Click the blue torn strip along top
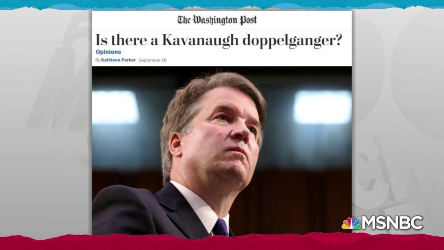The width and height of the screenshot is (444, 250). pos(222,4)
